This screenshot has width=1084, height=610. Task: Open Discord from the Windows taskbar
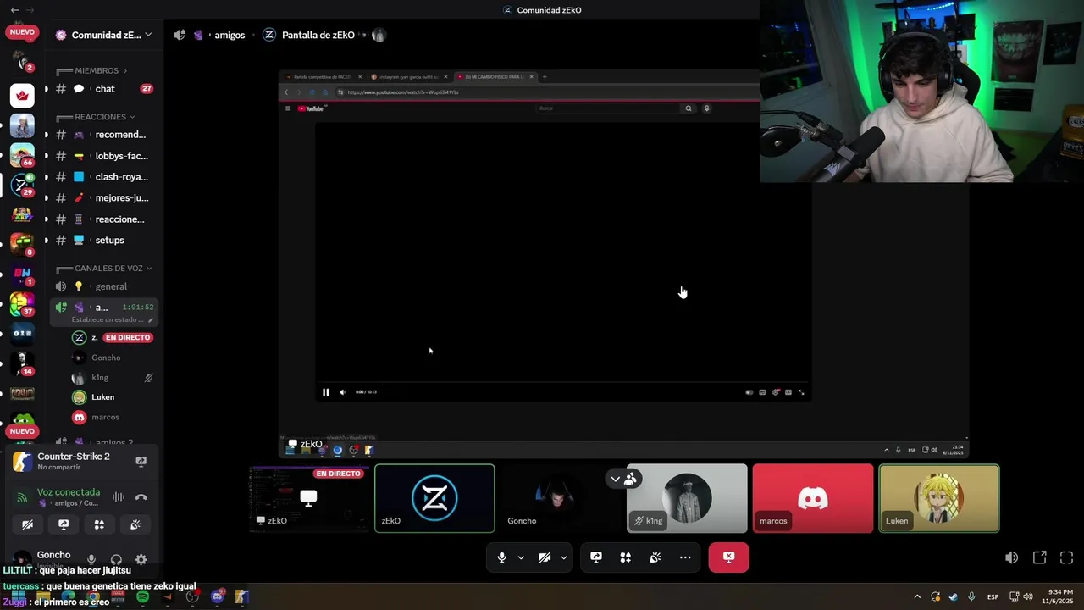(218, 596)
